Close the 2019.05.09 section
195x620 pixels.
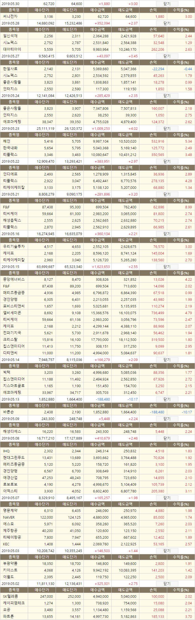coord(167,419)
